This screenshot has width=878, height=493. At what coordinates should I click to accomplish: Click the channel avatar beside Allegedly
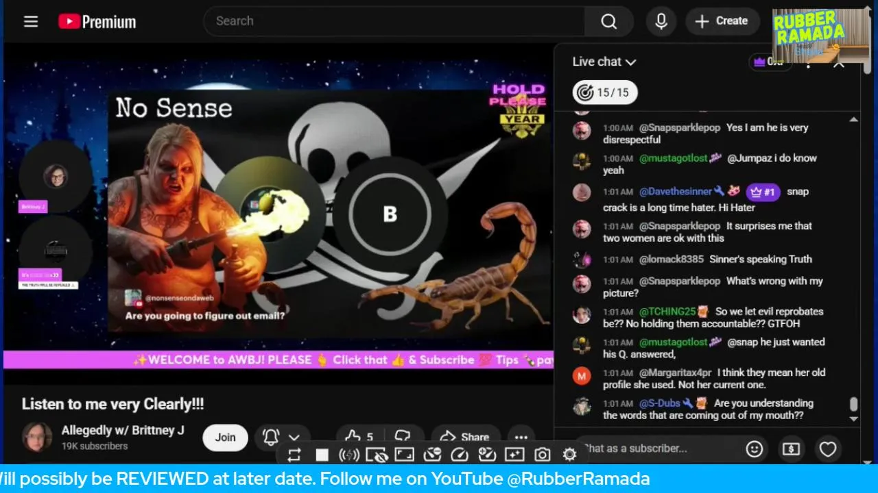[37, 437]
